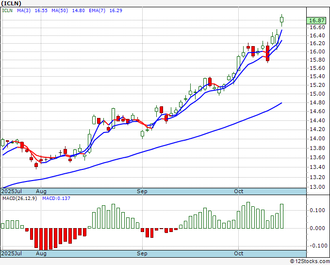330x265 pixels.
Task: Click the Aug label on price chart axis
Action: click(41, 191)
